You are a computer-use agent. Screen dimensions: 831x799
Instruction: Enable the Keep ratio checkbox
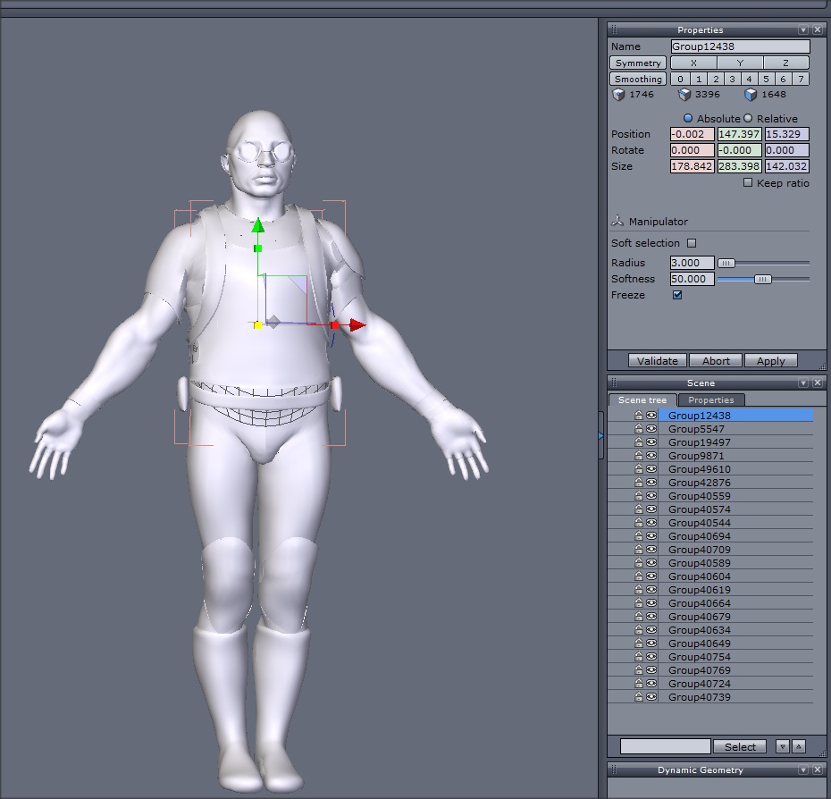(x=748, y=182)
